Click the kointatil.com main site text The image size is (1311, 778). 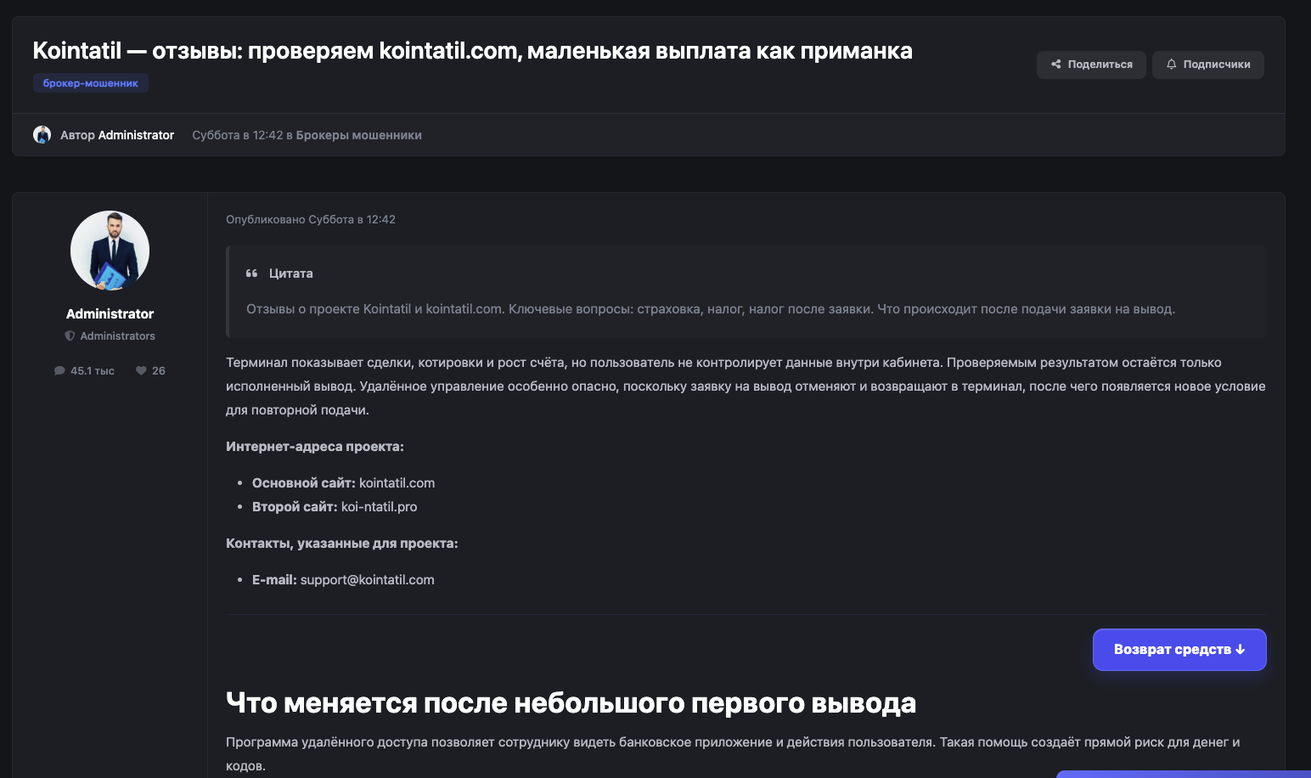coord(397,483)
